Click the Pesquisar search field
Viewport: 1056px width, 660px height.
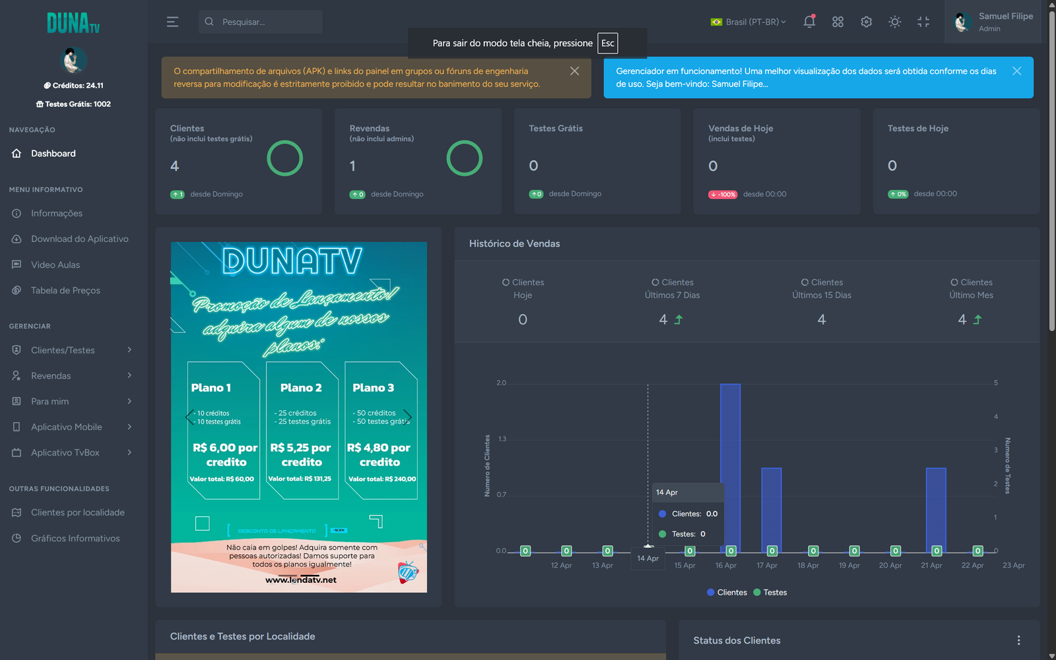261,22
